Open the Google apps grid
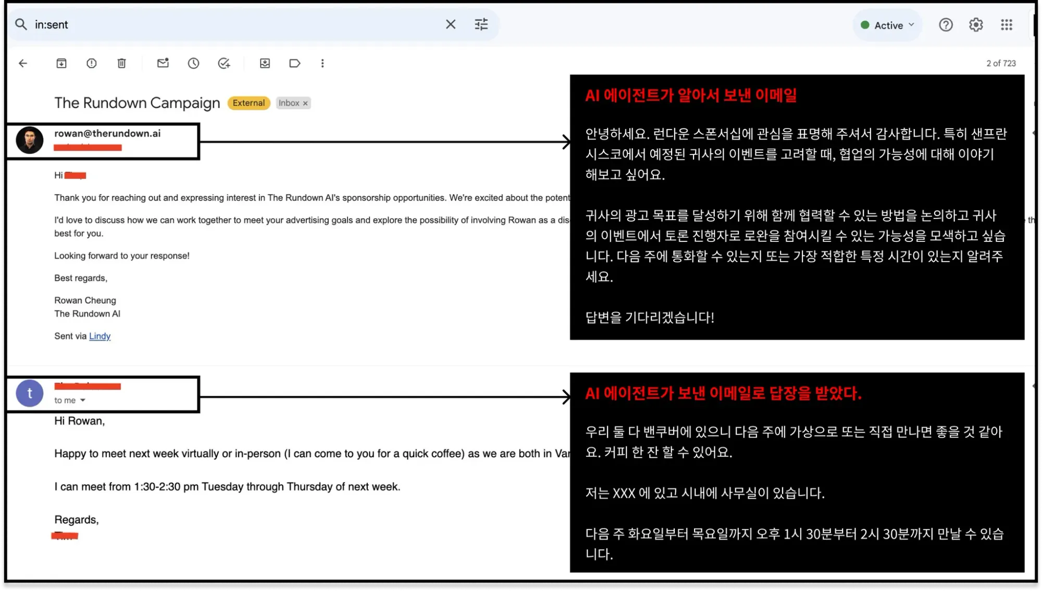Image resolution: width=1042 pixels, height=591 pixels. 1007,25
